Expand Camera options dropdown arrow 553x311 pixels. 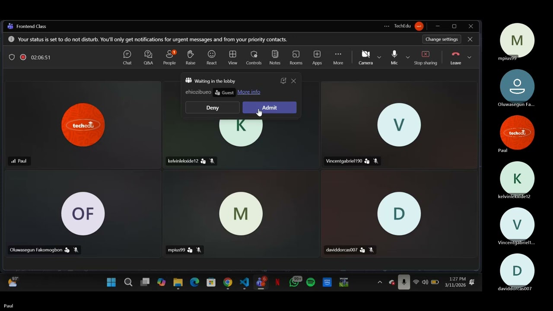379,57
